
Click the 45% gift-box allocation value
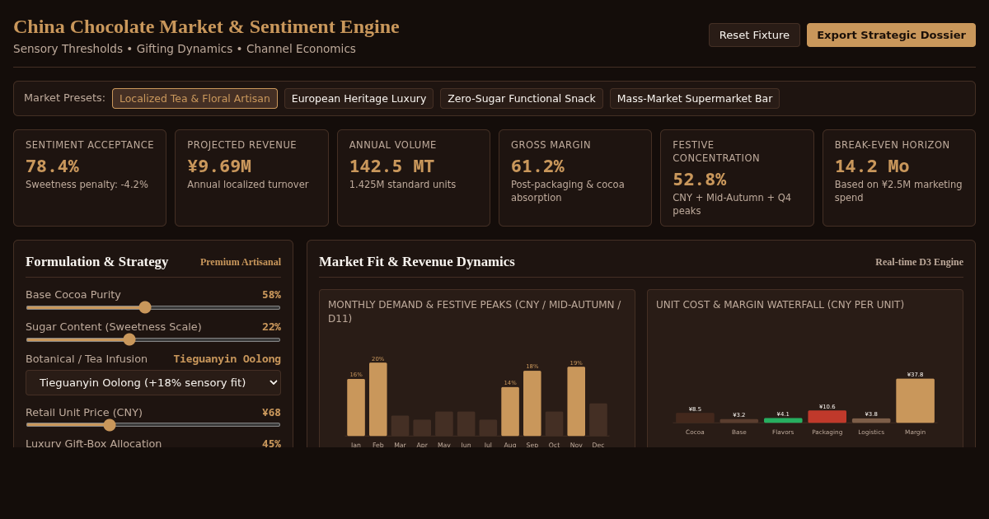(x=271, y=444)
